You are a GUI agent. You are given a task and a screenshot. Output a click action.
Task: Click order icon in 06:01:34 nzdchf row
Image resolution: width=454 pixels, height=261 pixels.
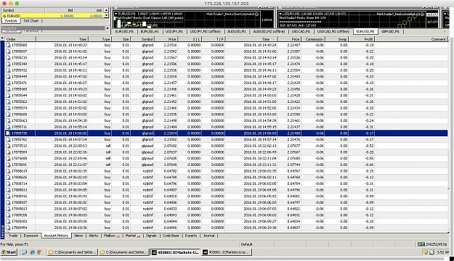(8, 171)
